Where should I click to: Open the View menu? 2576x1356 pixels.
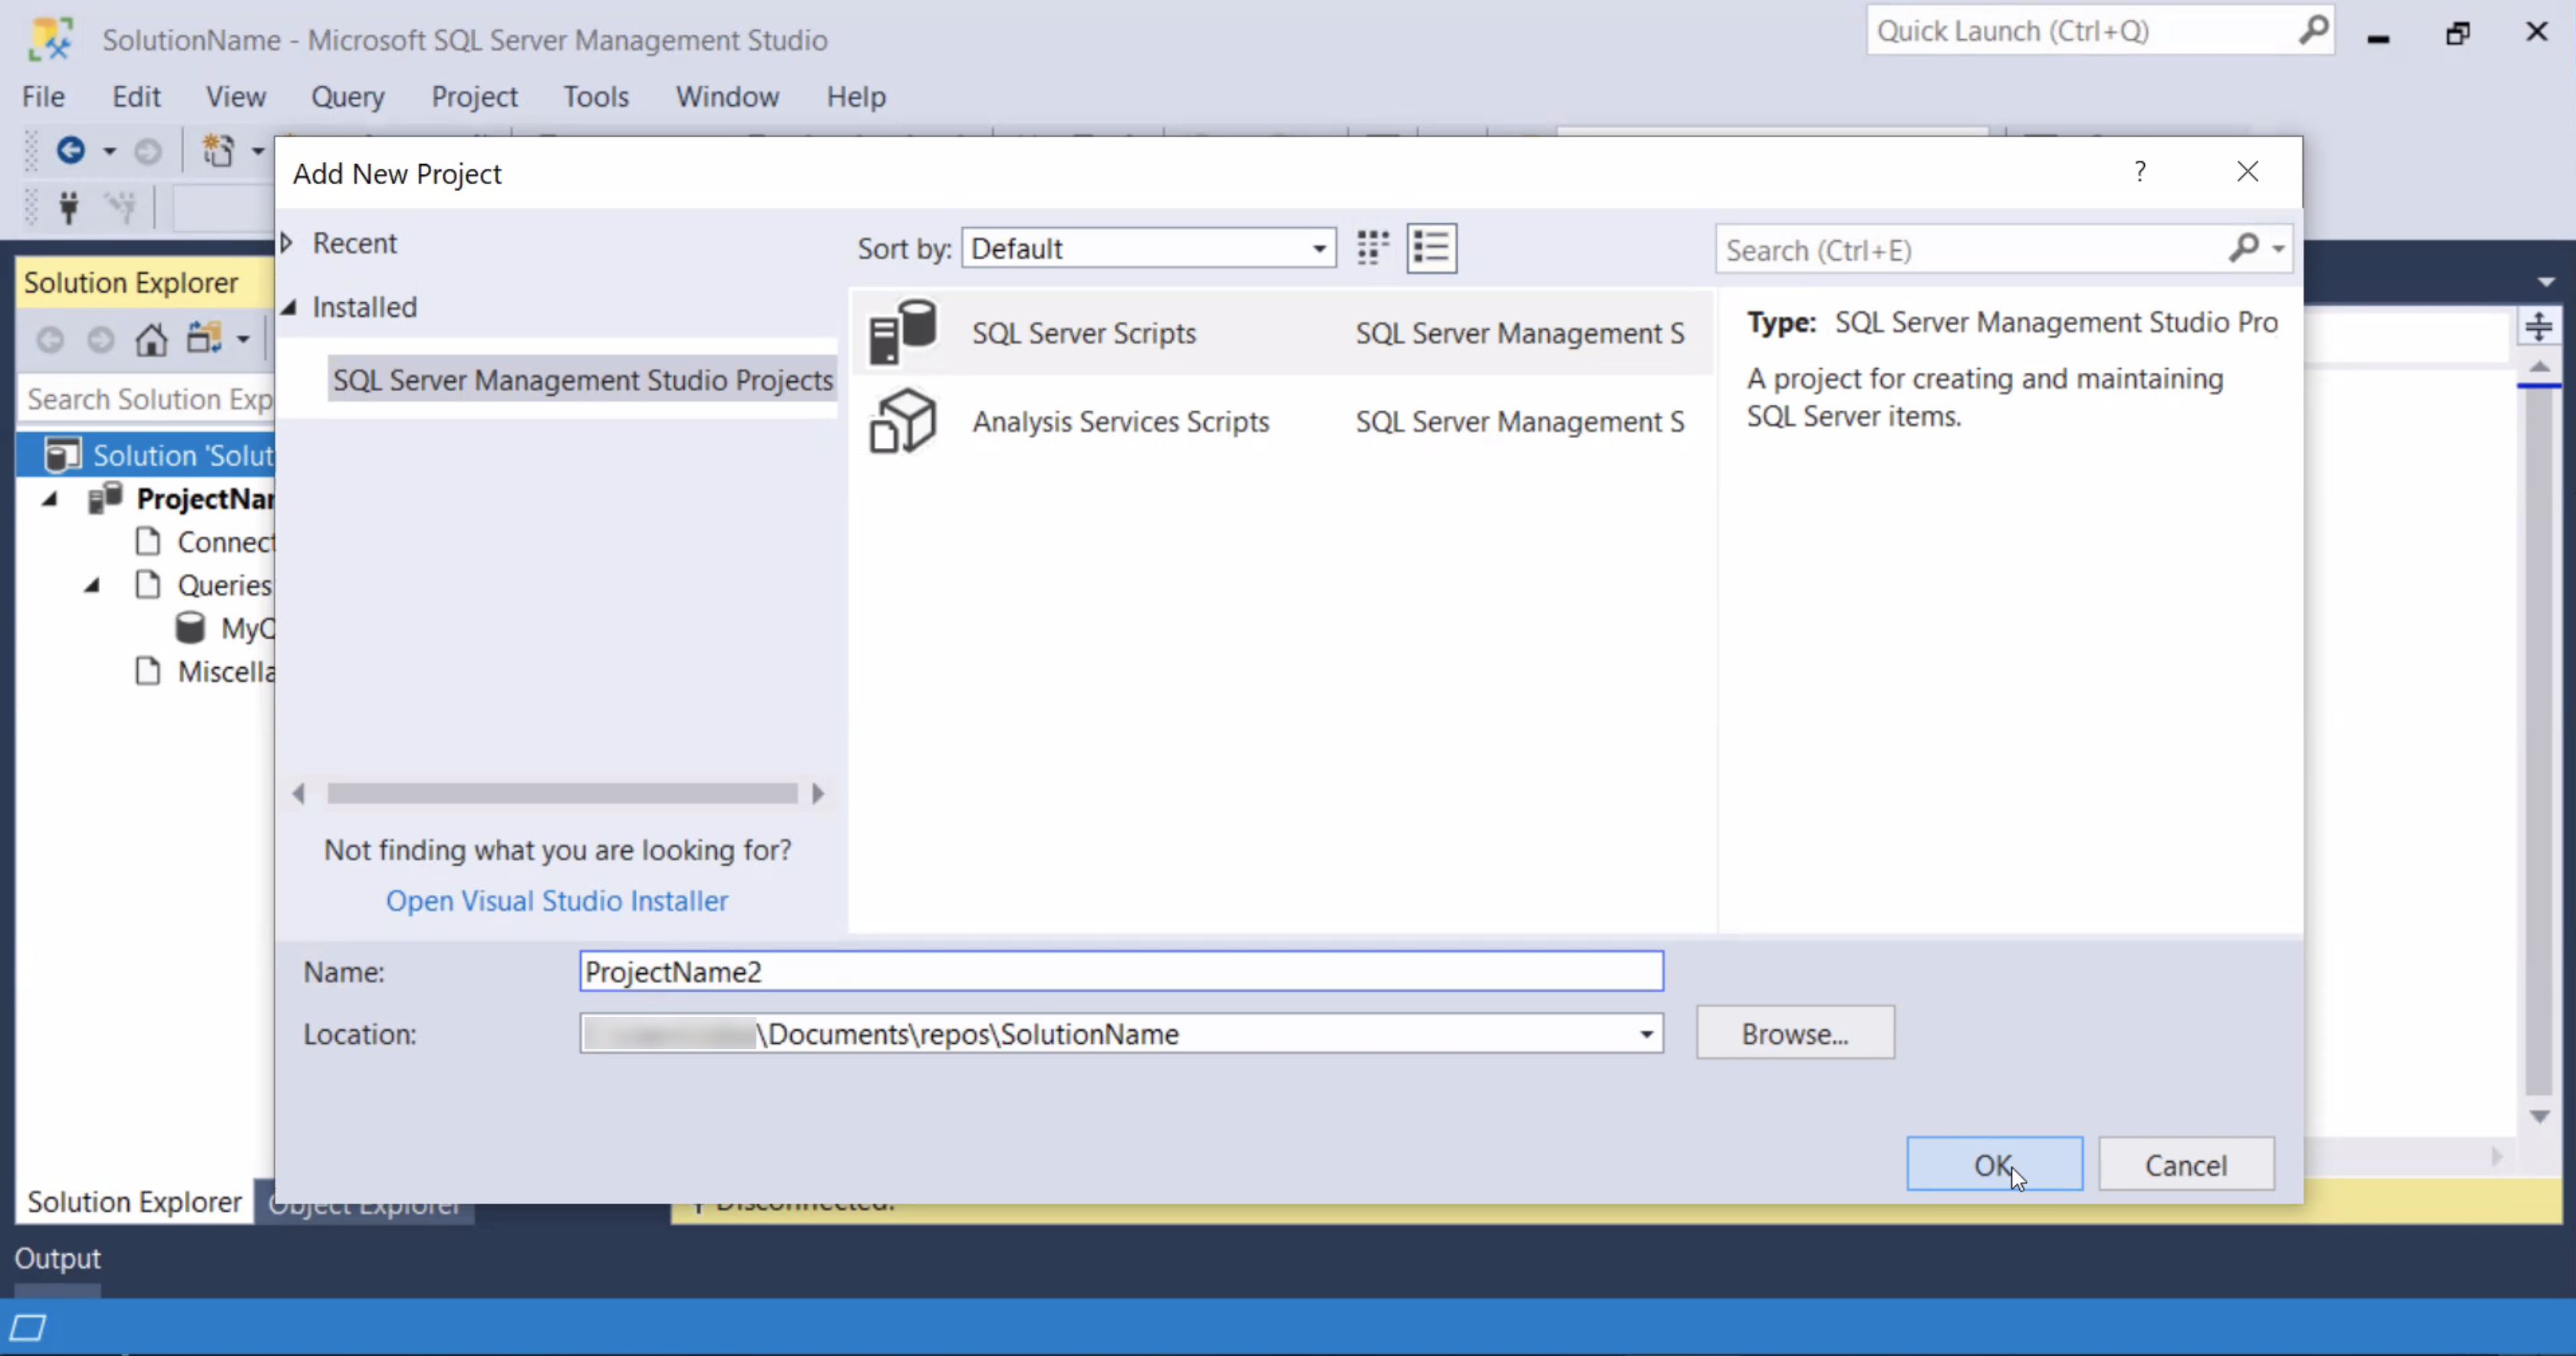click(x=236, y=96)
